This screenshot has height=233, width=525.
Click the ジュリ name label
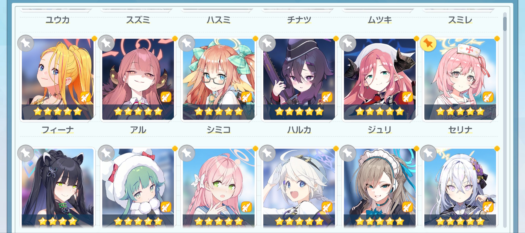click(380, 130)
